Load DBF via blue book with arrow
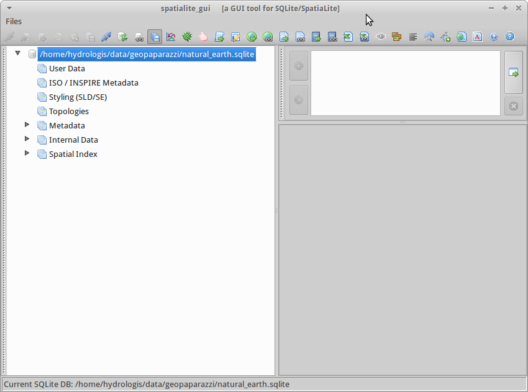Viewport: 528px width, 392px height. pos(316,37)
